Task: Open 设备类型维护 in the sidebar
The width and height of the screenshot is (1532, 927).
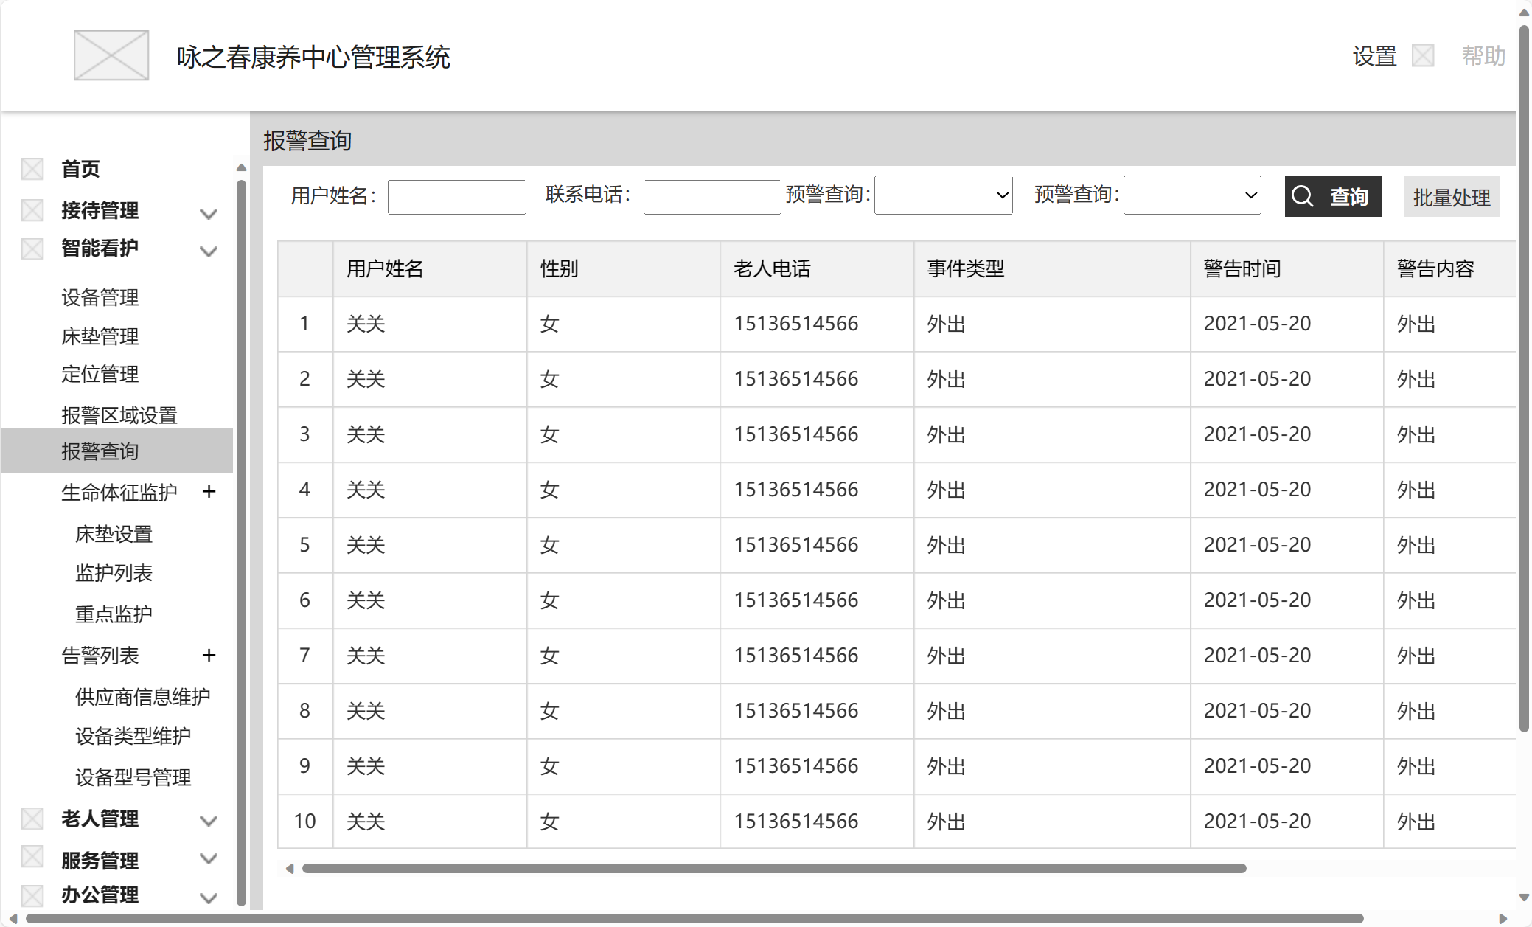Action: [x=133, y=736]
